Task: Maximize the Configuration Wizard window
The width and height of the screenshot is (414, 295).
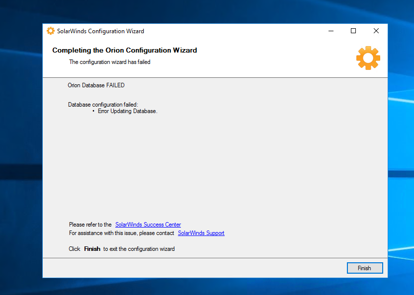Action: 353,31
